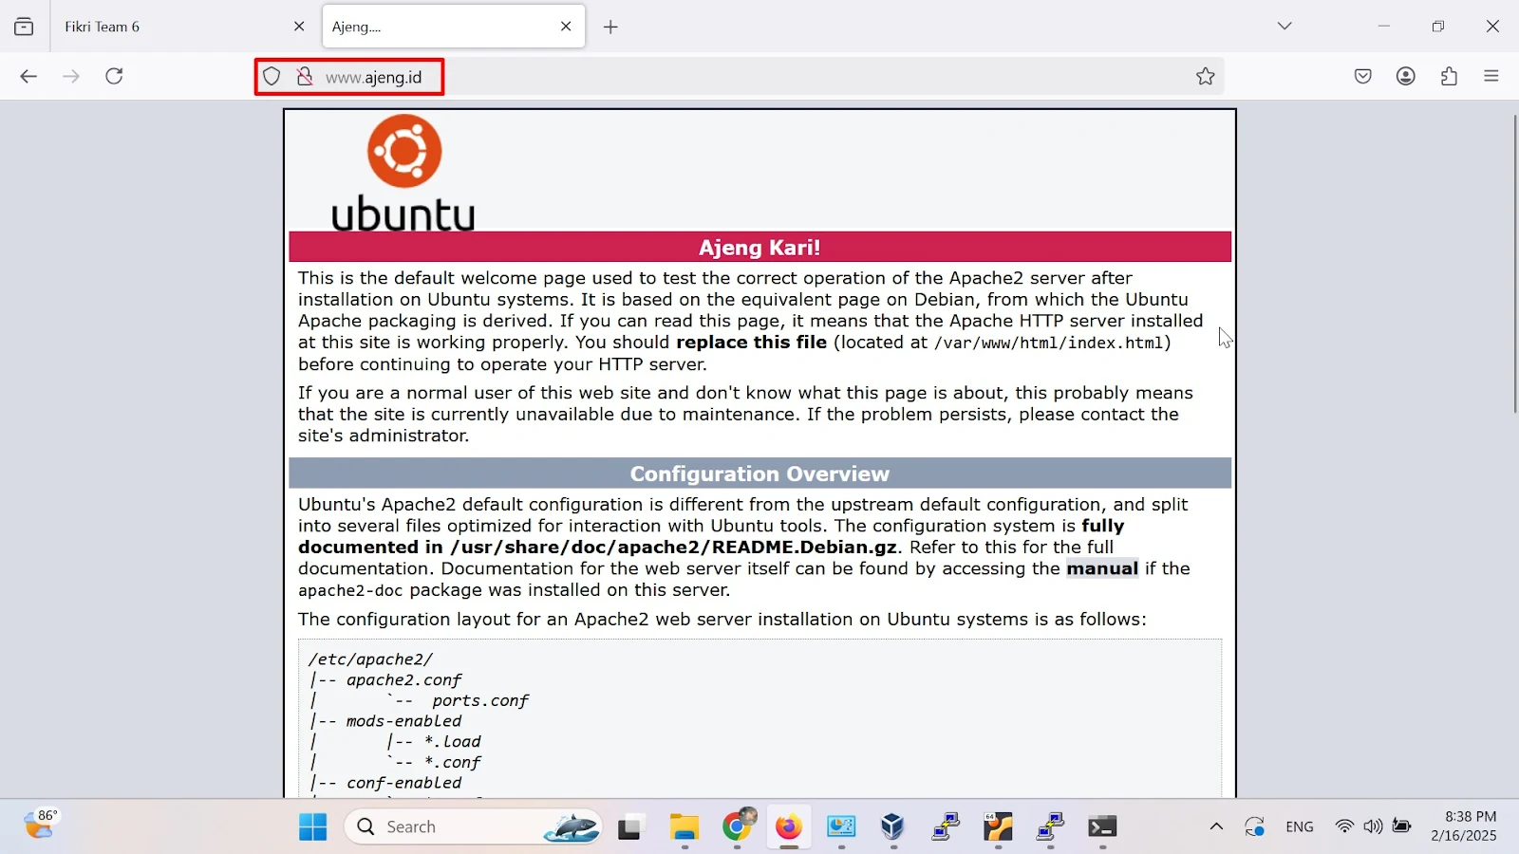Open the Windows Start menu
The width and height of the screenshot is (1519, 854).
[313, 827]
